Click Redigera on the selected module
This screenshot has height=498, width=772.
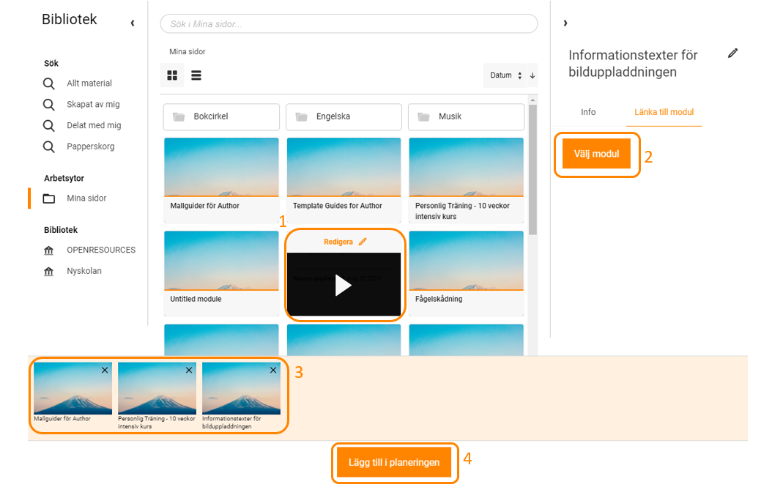tap(338, 242)
